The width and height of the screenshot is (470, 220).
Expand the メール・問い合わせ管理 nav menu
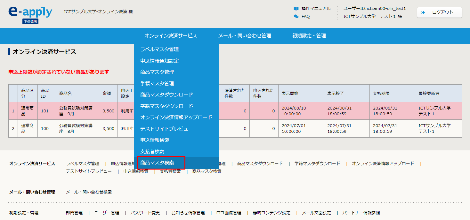pyautogui.click(x=245, y=36)
